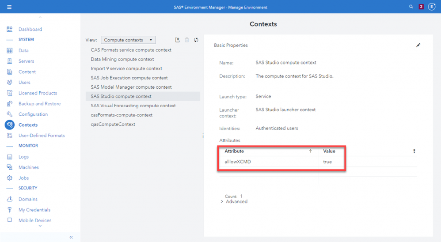Click the delete trash can icon

click(x=187, y=40)
